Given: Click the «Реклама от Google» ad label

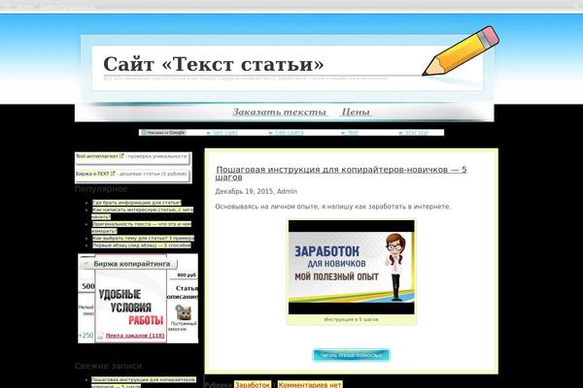Looking at the screenshot, I should pyautogui.click(x=163, y=133).
